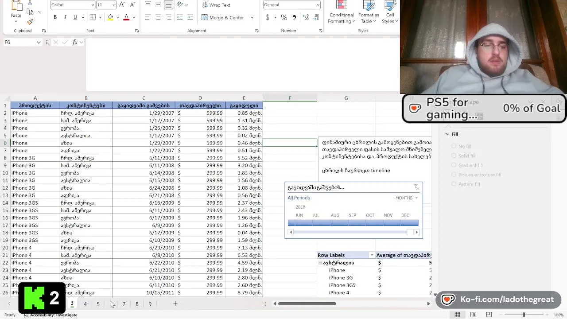567x319 pixels.
Task: Open Format as Table menu
Action: tap(369, 12)
